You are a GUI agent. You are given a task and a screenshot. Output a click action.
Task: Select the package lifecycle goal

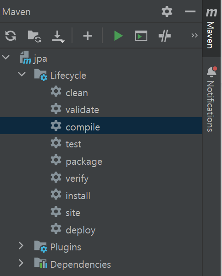pyautogui.click(x=84, y=162)
